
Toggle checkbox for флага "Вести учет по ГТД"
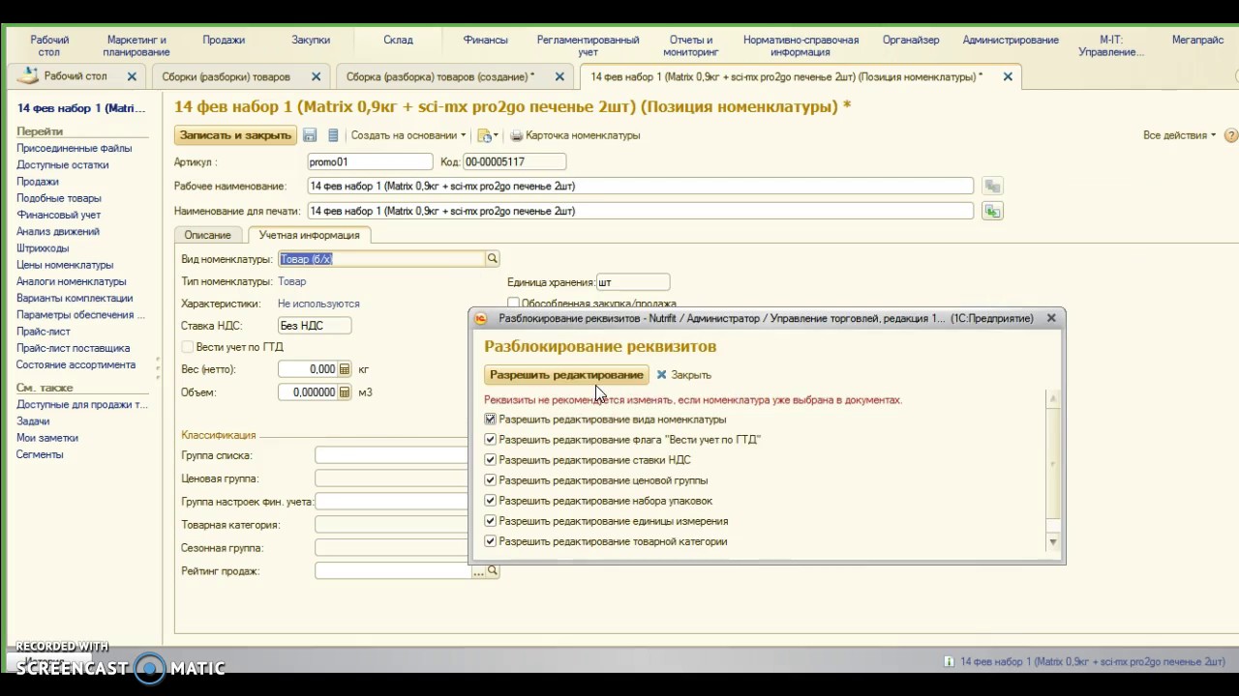(490, 440)
